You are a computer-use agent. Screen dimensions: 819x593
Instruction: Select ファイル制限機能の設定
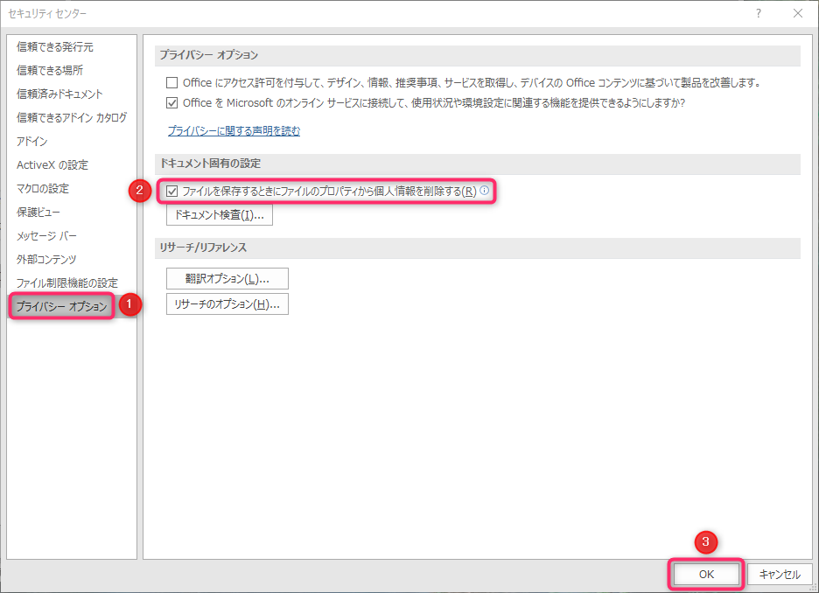click(66, 283)
